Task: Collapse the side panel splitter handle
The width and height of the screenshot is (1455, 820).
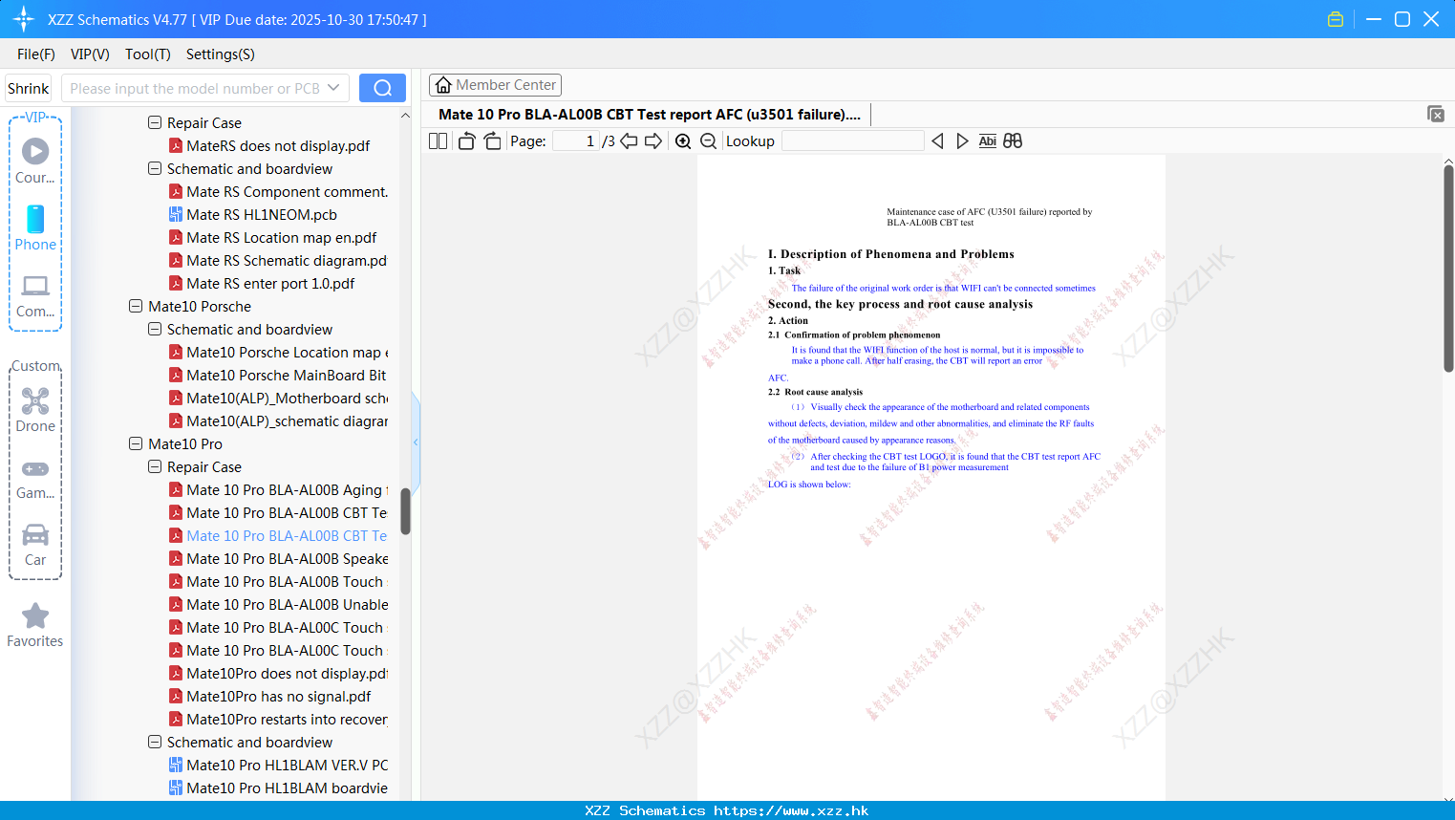Action: click(416, 442)
